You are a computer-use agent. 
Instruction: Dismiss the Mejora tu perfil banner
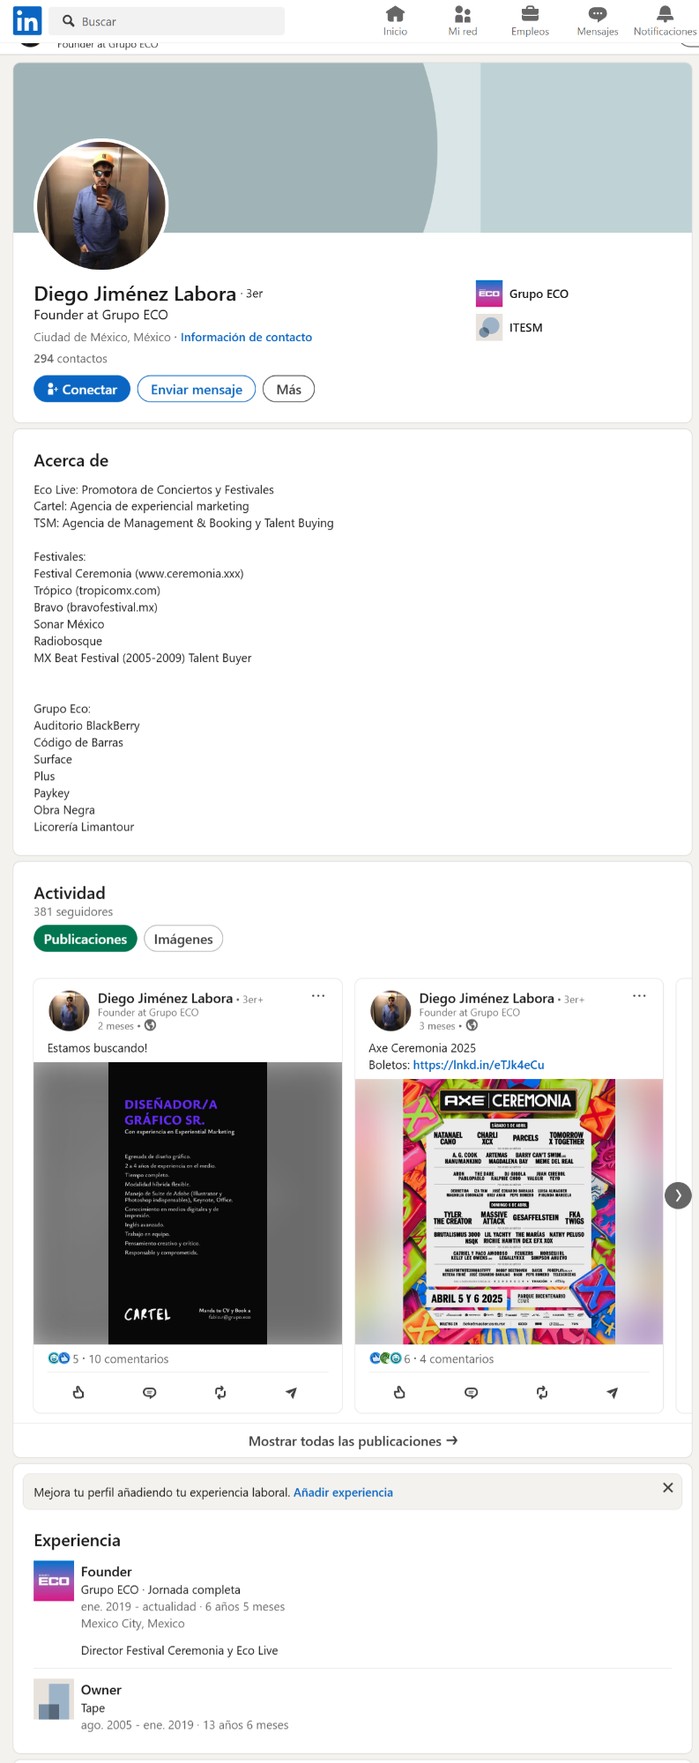667,1487
